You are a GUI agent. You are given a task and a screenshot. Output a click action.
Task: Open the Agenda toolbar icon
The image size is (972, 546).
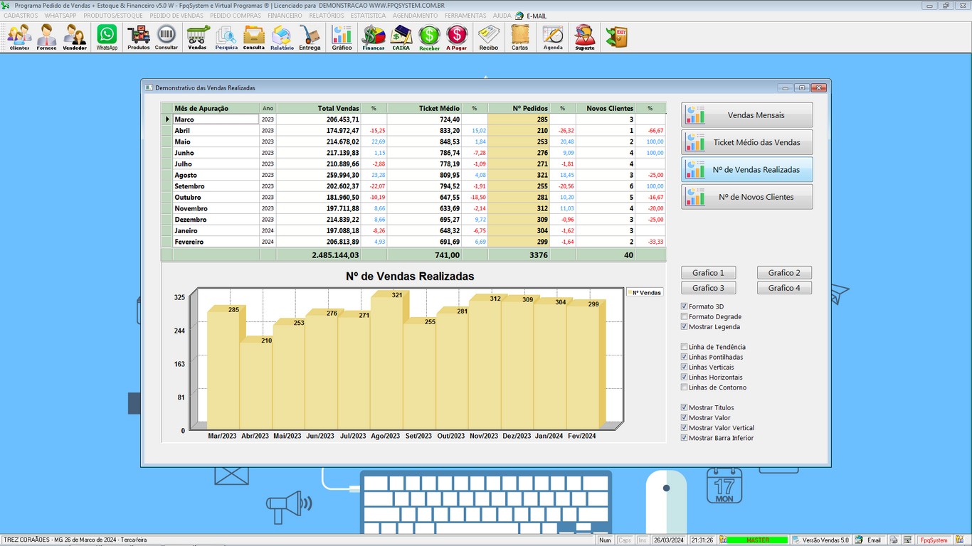553,37
